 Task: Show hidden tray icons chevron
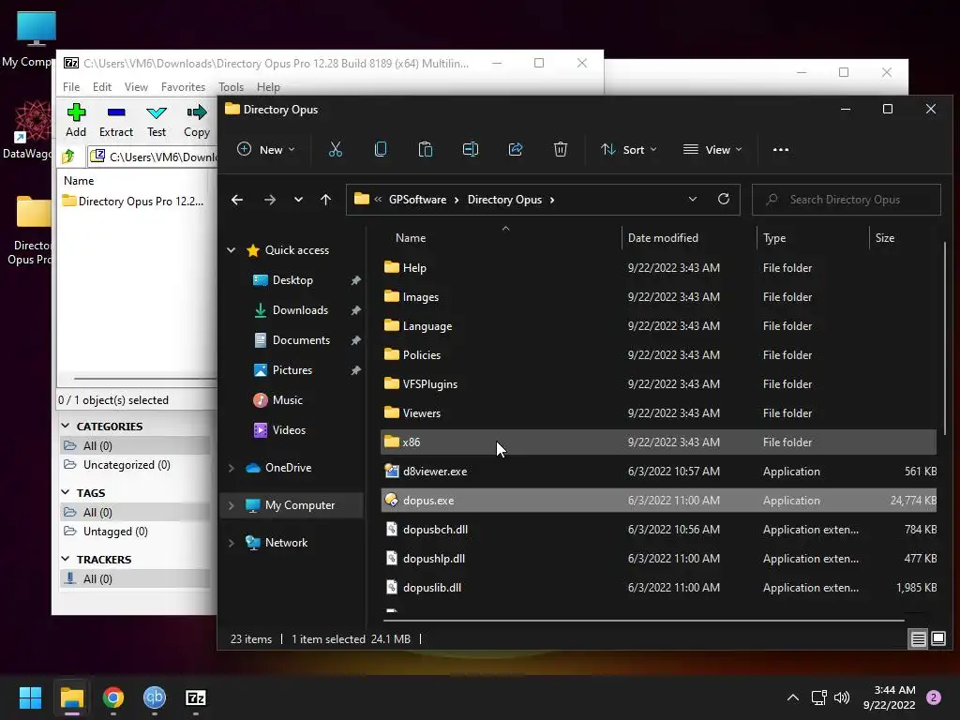[793, 697]
